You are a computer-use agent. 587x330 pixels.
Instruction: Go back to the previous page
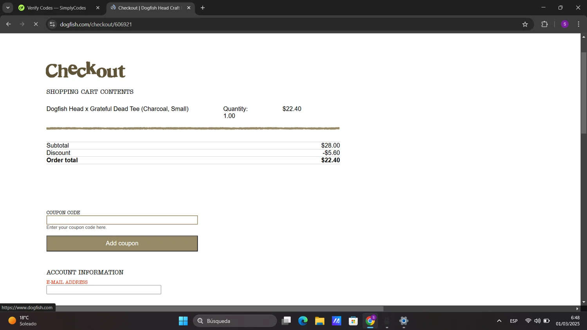click(x=8, y=24)
